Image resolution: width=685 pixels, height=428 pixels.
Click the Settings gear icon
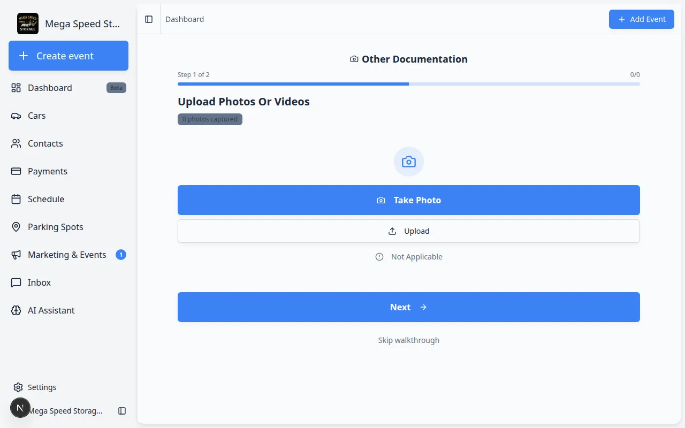pyautogui.click(x=18, y=387)
